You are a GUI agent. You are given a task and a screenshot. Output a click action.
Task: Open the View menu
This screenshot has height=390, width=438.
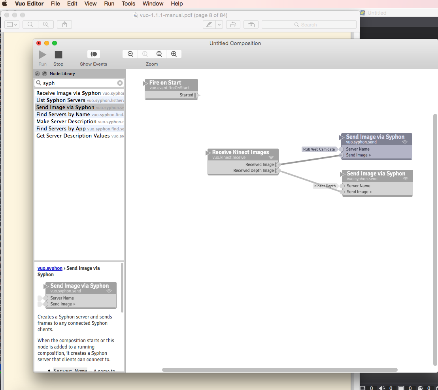pos(90,4)
